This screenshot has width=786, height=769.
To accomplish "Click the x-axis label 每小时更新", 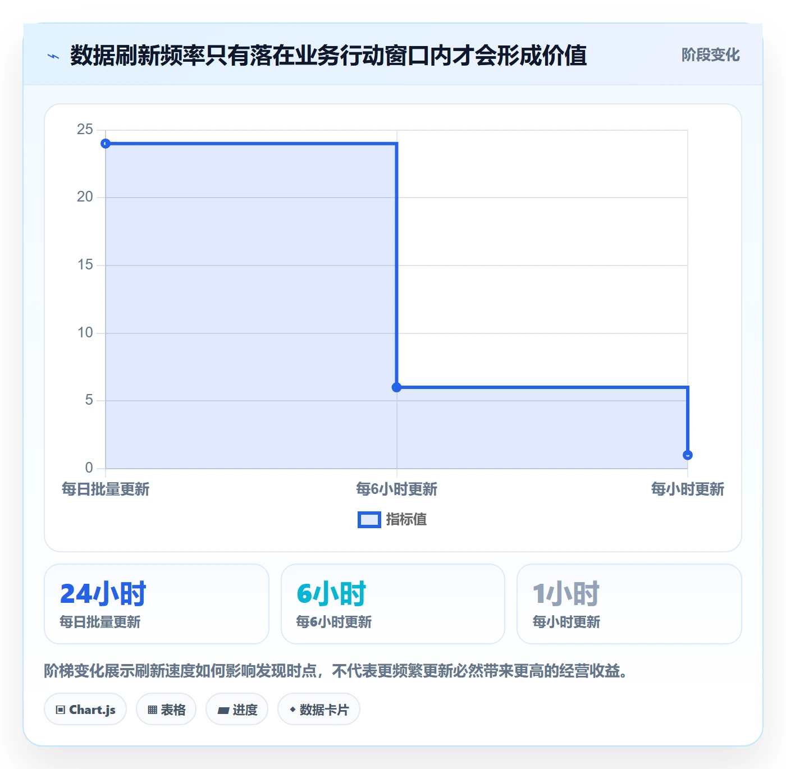I will [x=688, y=489].
